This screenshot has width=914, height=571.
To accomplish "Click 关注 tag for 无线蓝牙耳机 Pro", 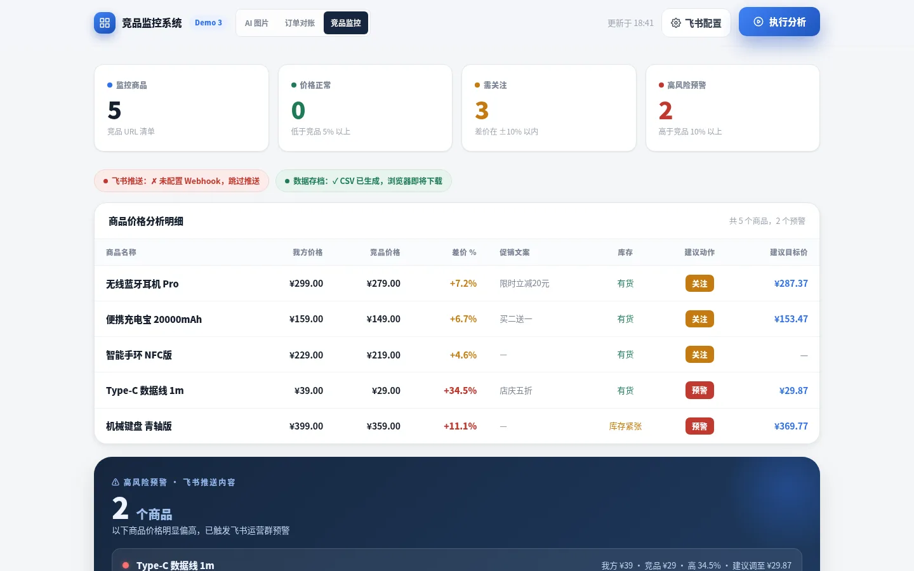I will coord(699,284).
